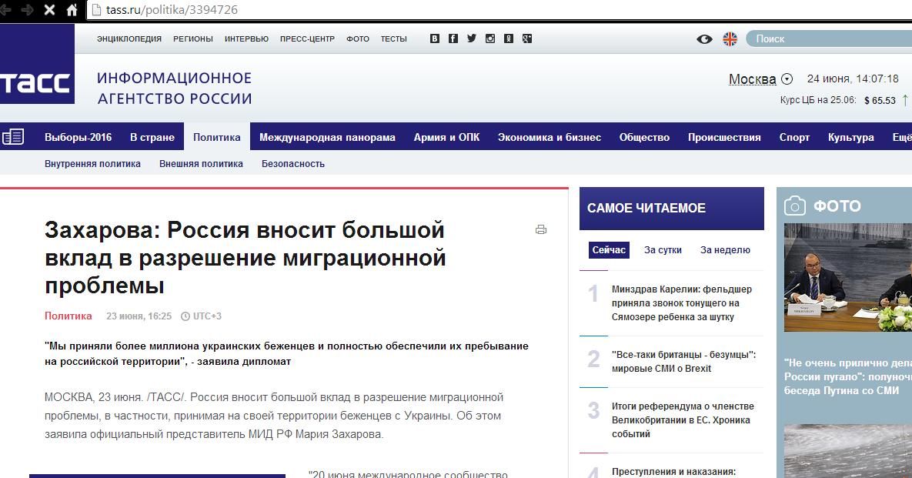Viewport: 912px width, 478px height.
Task: Go to the browser home page icon
Action: [72, 10]
